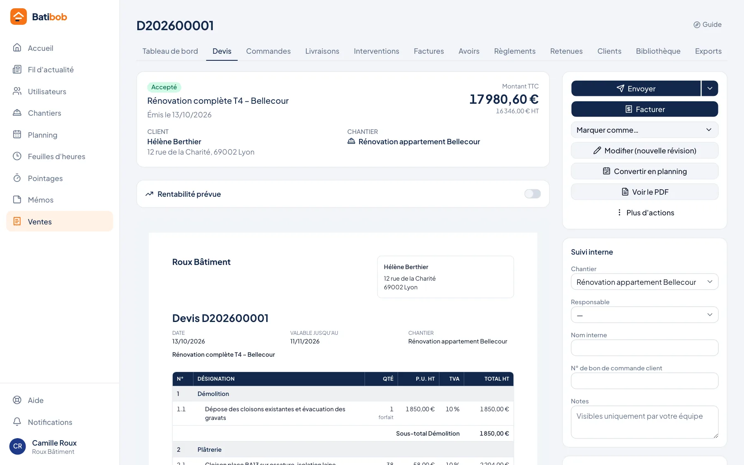Open Fil d'actualité from the sidebar
The height and width of the screenshot is (465, 744).
coord(60,69)
